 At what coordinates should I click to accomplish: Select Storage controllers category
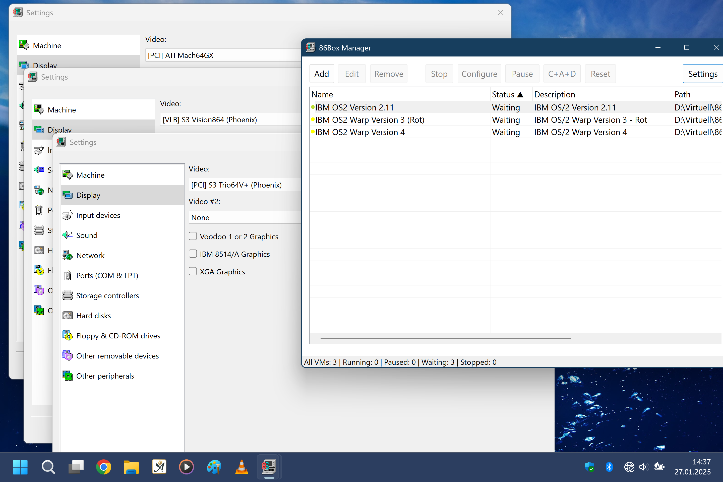122,295
